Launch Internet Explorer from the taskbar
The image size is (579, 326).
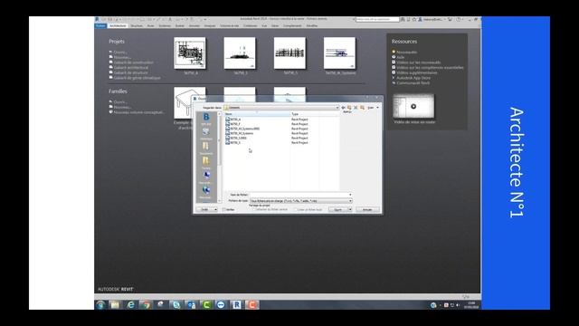(x=130, y=304)
